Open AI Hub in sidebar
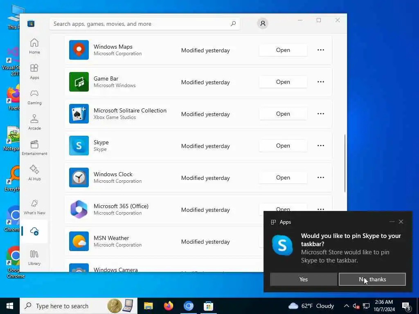Viewport: 419px width, 314px height. click(x=34, y=173)
